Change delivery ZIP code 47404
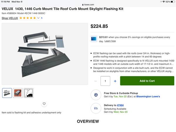Image resolution: width=176 pixels, height=132 pixels. point(120,105)
